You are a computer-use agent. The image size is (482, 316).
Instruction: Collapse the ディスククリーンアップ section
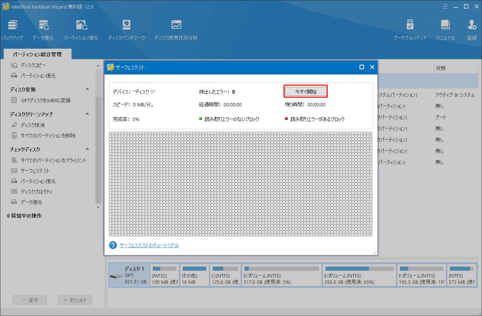tap(87, 114)
